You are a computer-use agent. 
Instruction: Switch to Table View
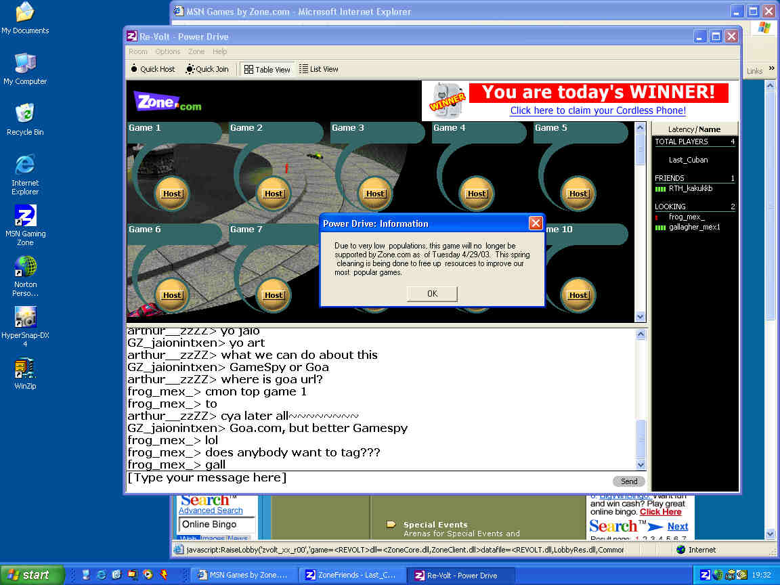point(267,69)
